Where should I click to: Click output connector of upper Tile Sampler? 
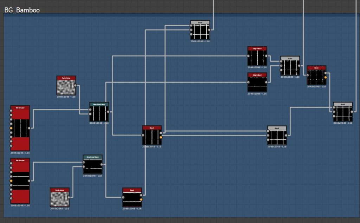click(29, 128)
